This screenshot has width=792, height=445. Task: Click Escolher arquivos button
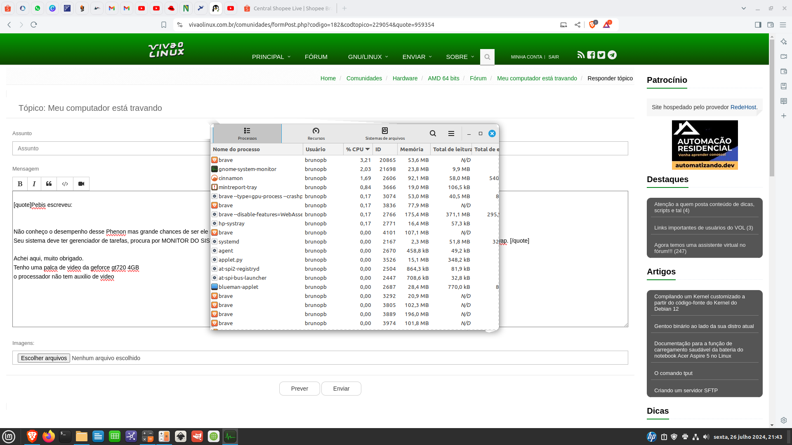tap(44, 358)
